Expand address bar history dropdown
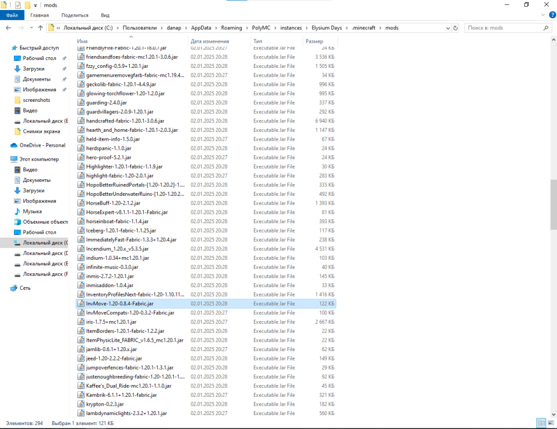The image size is (557, 429). (448, 28)
